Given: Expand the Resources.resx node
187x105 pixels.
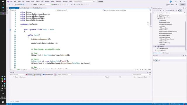Looking at the screenshot, I should pyautogui.click(x=157, y=15).
